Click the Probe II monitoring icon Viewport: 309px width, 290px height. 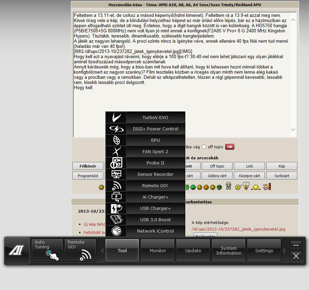pyautogui.click(x=116, y=163)
